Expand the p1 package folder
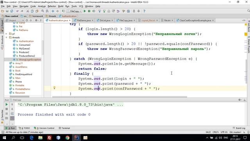This screenshot has height=141, width=250. click(6, 34)
